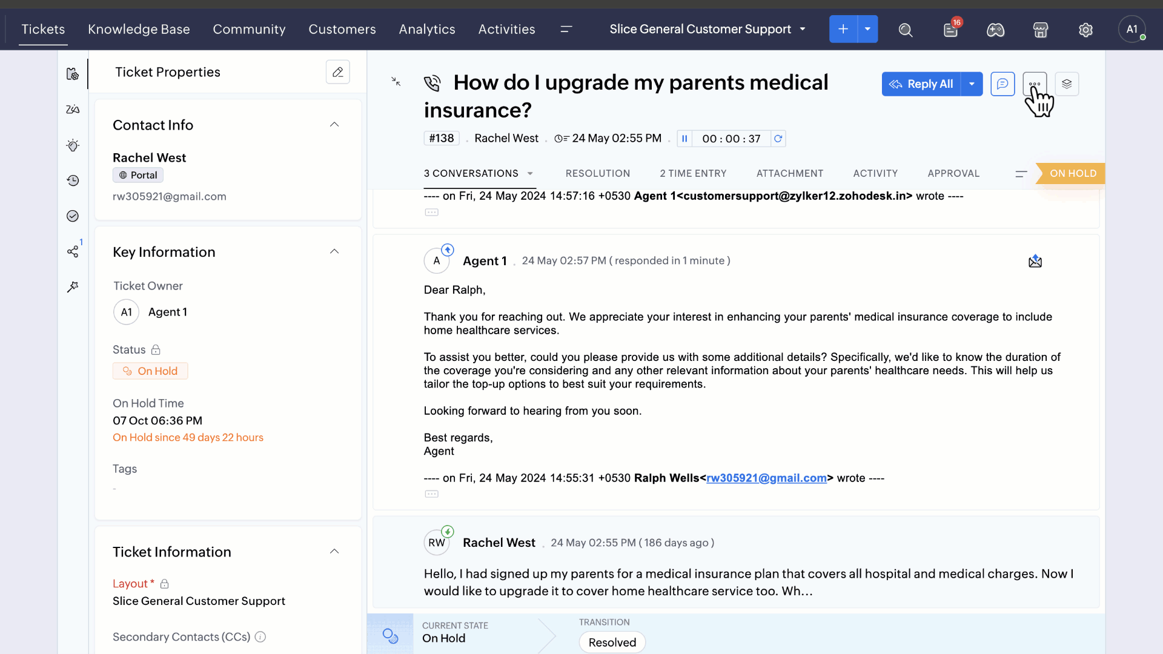Image resolution: width=1163 pixels, height=654 pixels.
Task: Collapse the Ticket Information section
Action: tap(334, 552)
